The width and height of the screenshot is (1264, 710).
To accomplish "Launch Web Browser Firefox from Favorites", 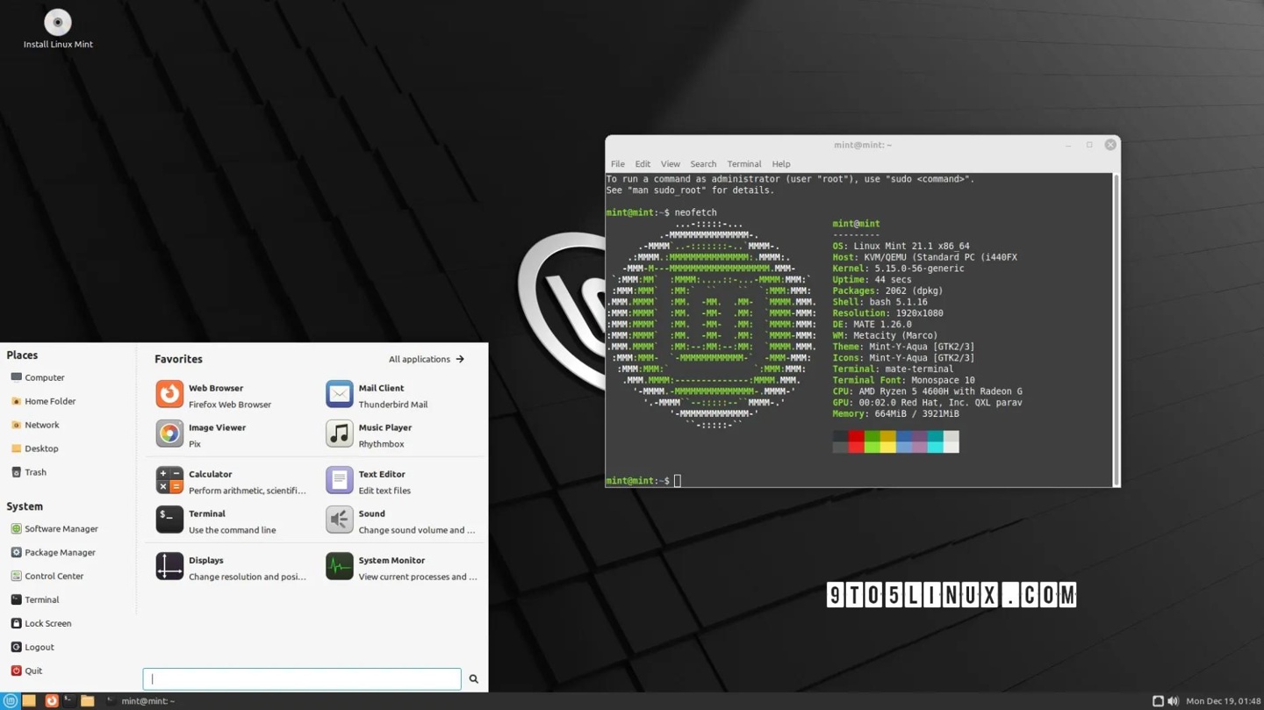I will (x=231, y=395).
